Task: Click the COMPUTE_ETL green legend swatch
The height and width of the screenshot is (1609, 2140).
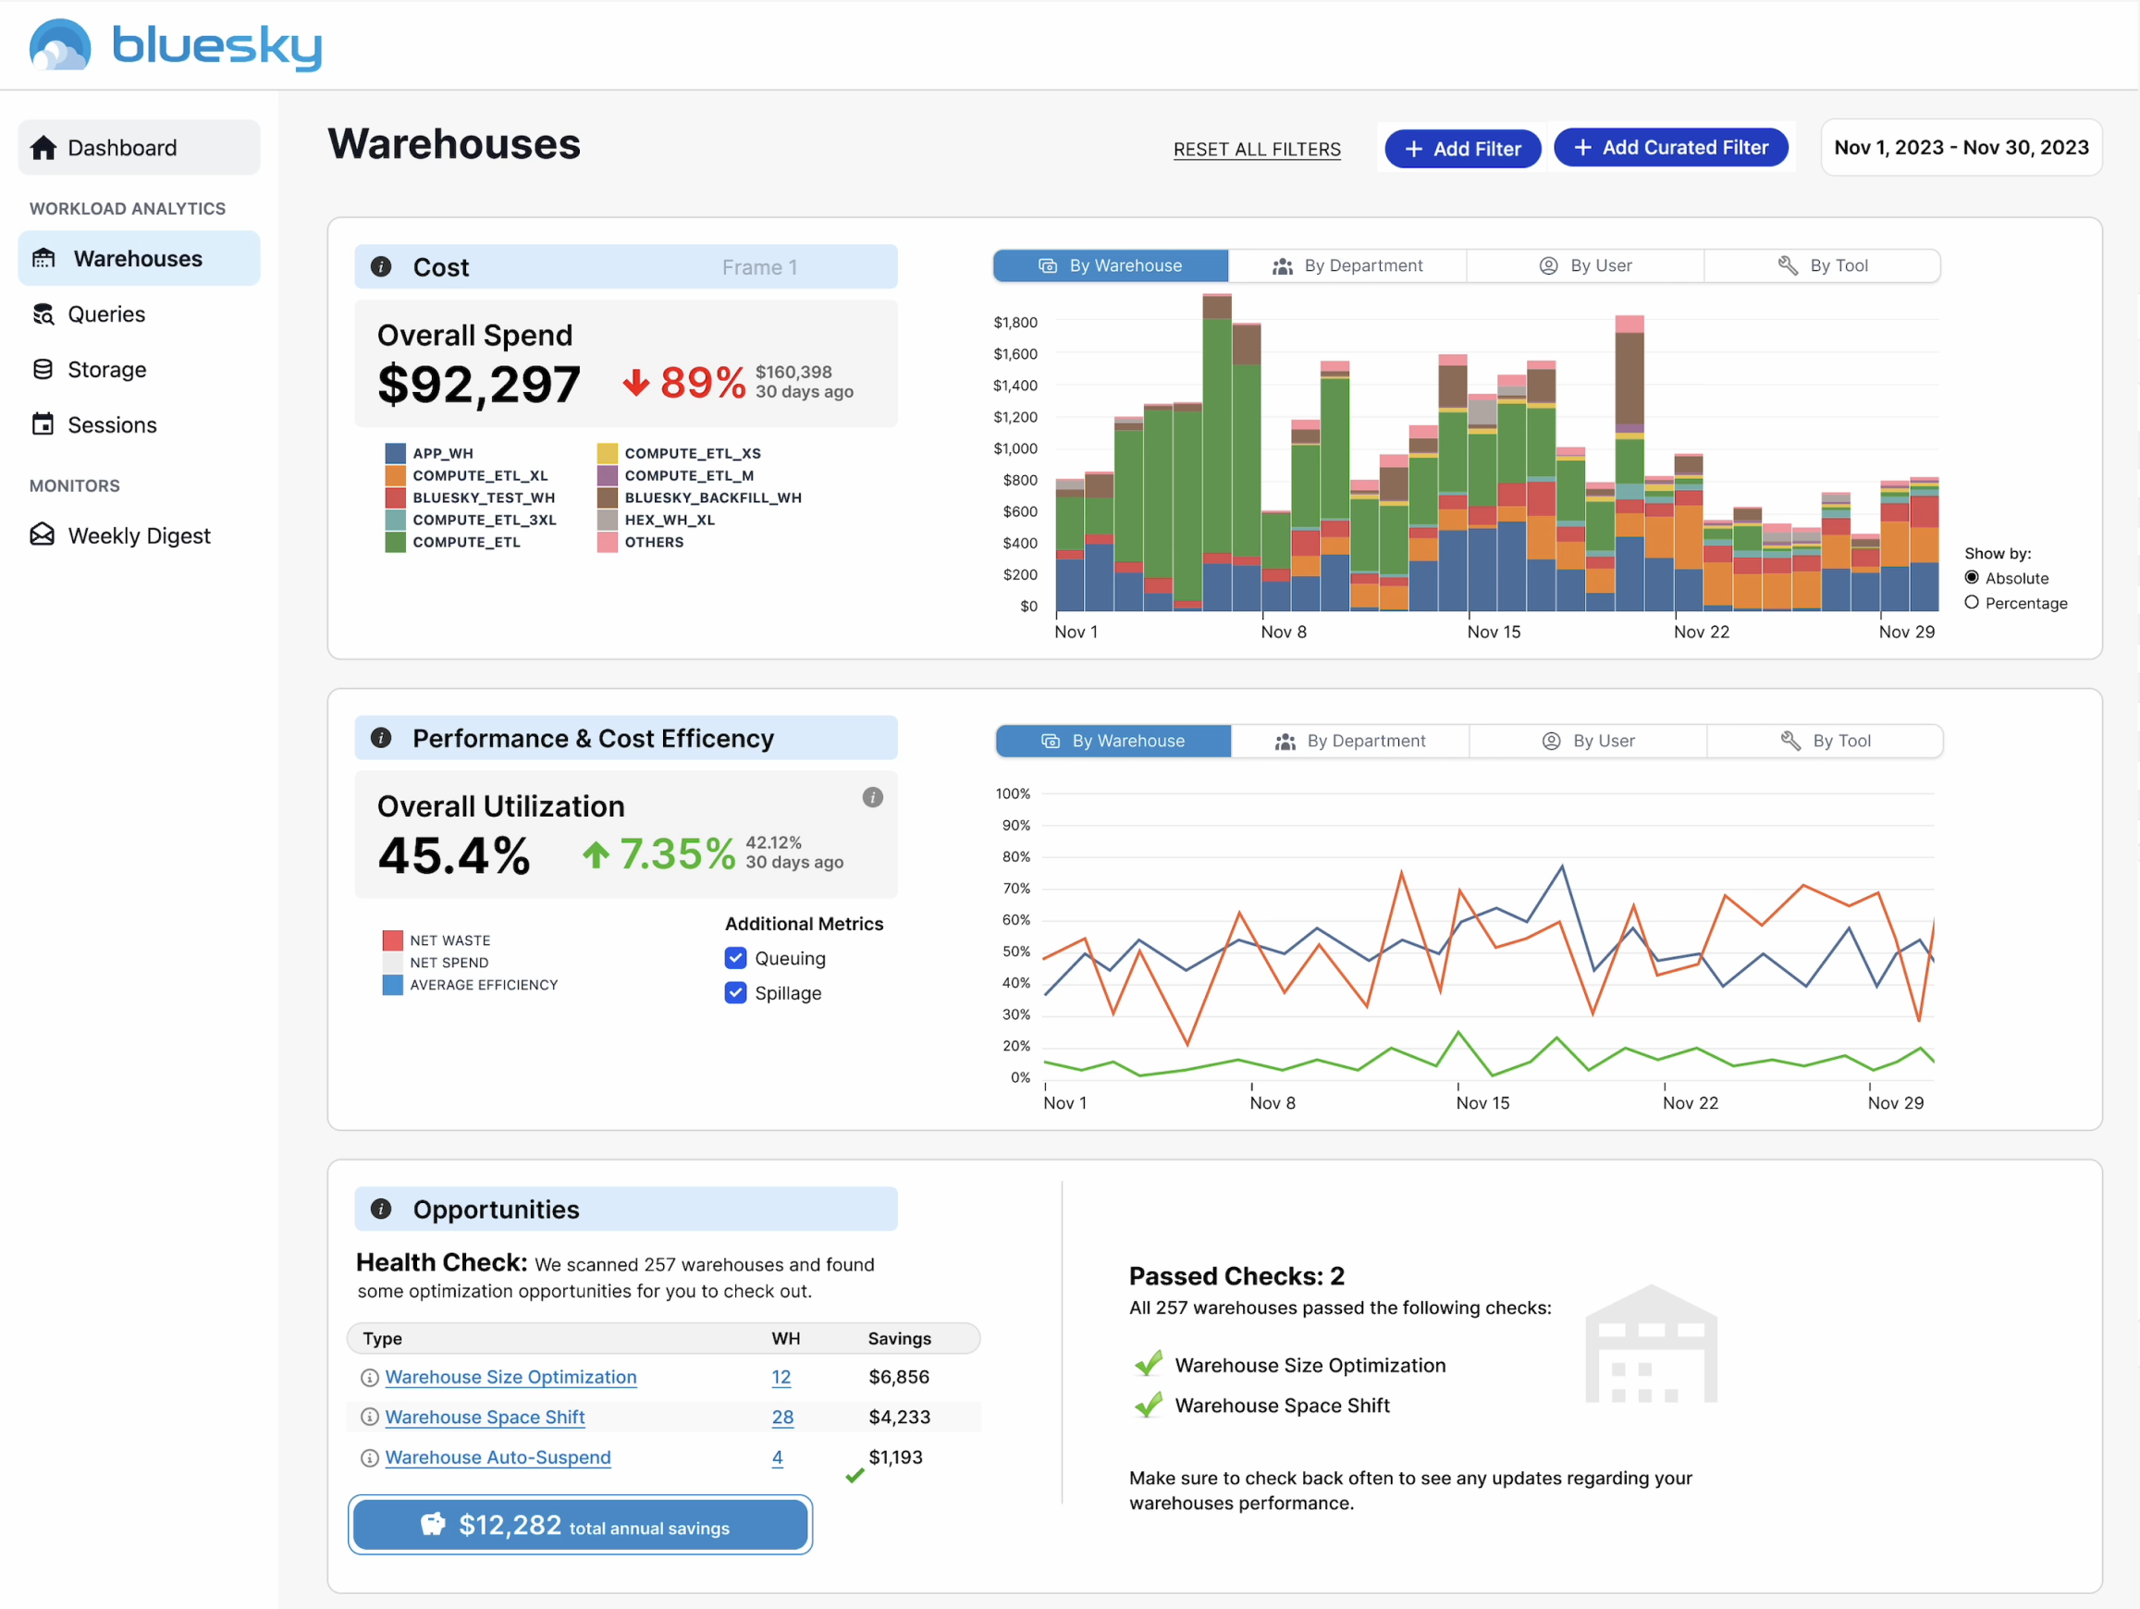Action: (x=395, y=543)
